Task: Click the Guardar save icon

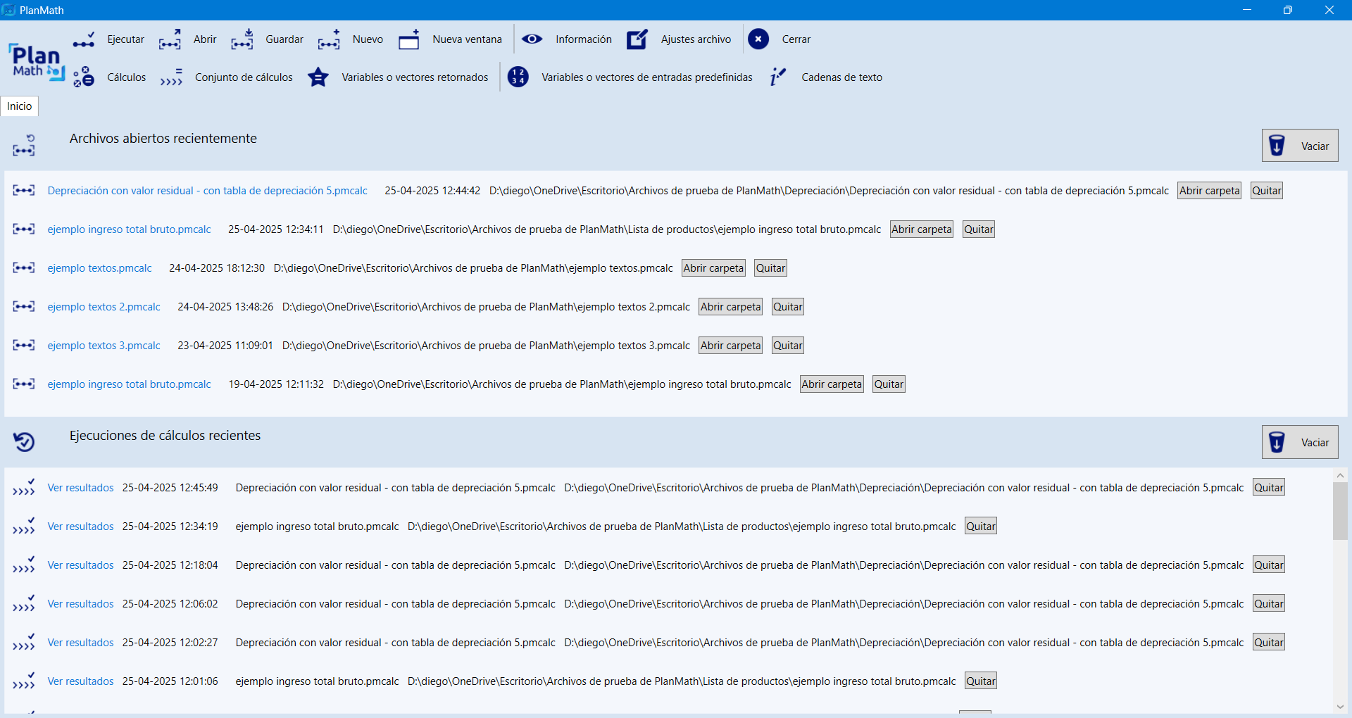Action: pos(242,40)
